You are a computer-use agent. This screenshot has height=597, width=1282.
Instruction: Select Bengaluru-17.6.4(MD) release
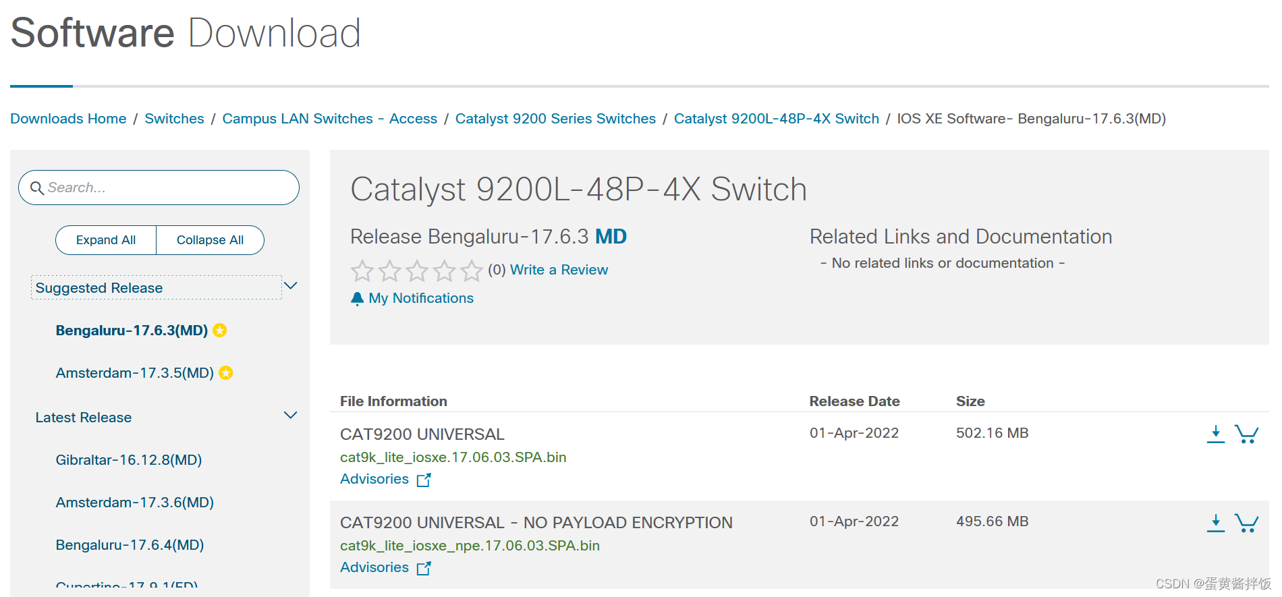130,545
